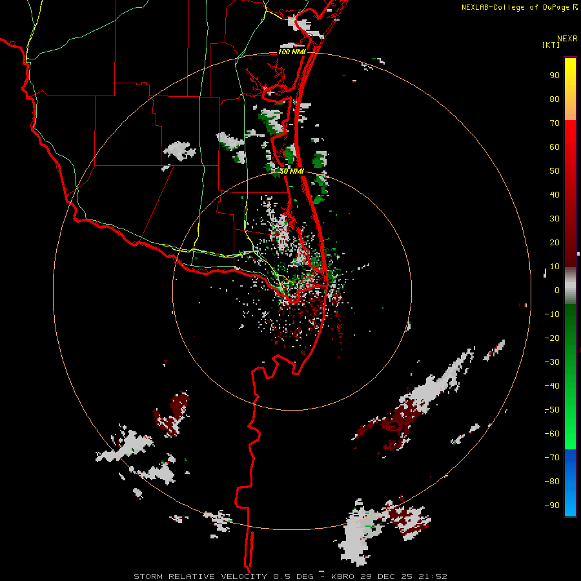This screenshot has height=581, width=581.
Task: Click the NEXR label above color bar
Action: [567, 39]
